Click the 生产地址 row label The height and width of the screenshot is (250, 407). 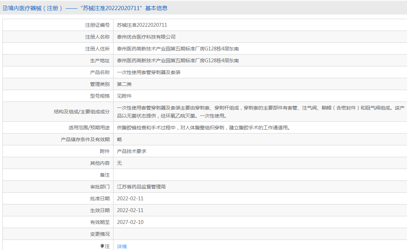pyautogui.click(x=100, y=61)
